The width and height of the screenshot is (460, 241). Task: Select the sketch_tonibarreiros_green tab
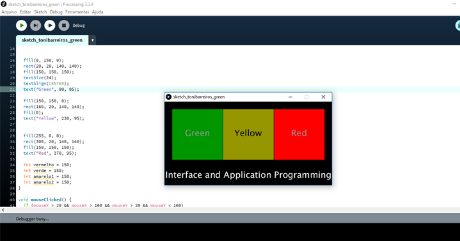click(52, 40)
